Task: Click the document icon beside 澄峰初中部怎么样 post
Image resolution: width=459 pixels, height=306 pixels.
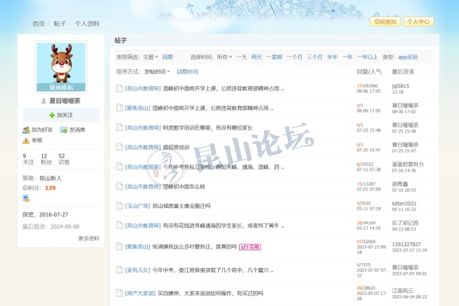Action: click(119, 186)
